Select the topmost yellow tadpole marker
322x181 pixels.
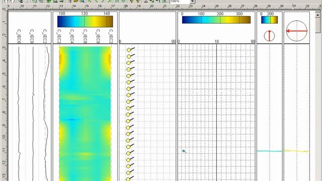129,50
